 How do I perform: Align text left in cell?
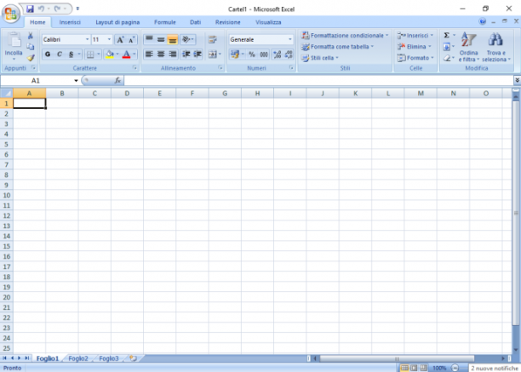(149, 54)
